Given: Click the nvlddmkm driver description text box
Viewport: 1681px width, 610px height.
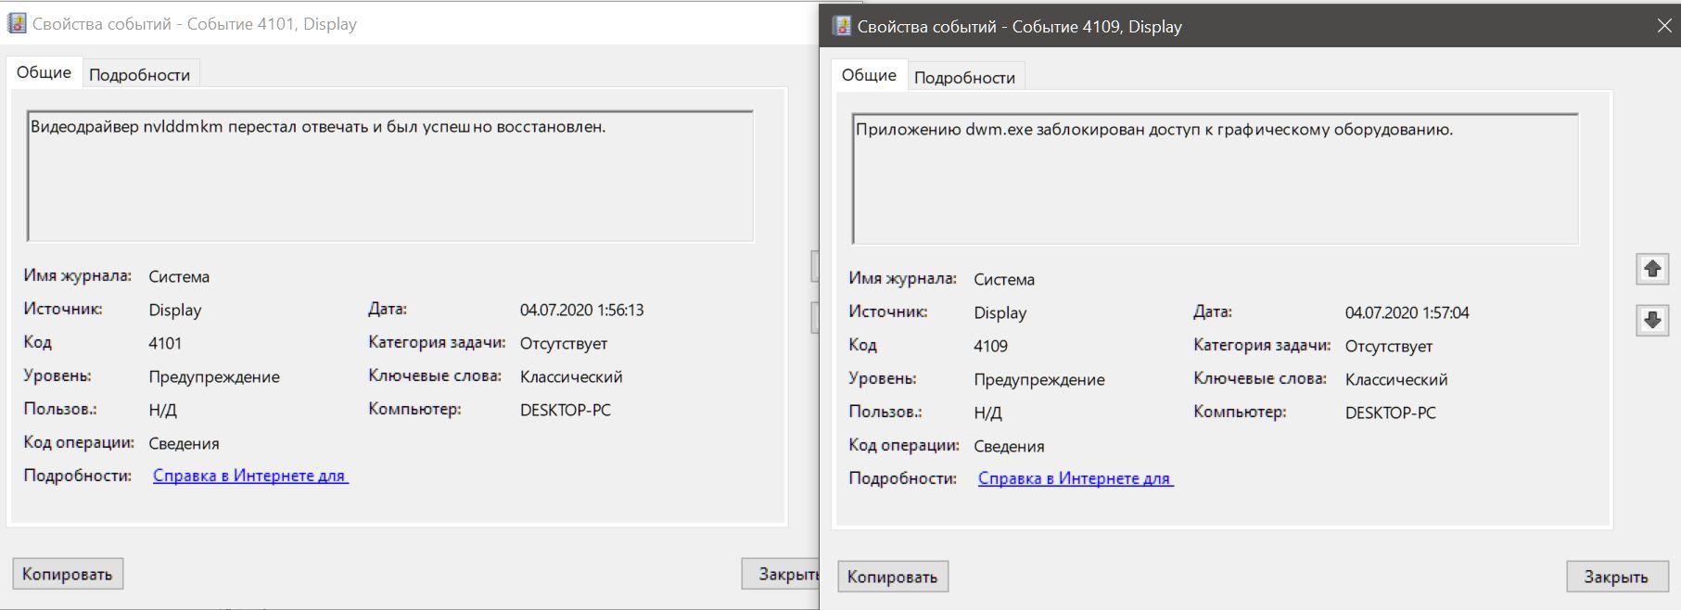Looking at the screenshot, I should coord(390,176).
